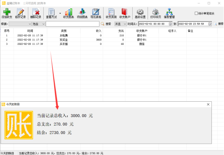Open the 包含 condition dropdown
This screenshot has width=224, height=155.
tap(39, 24)
